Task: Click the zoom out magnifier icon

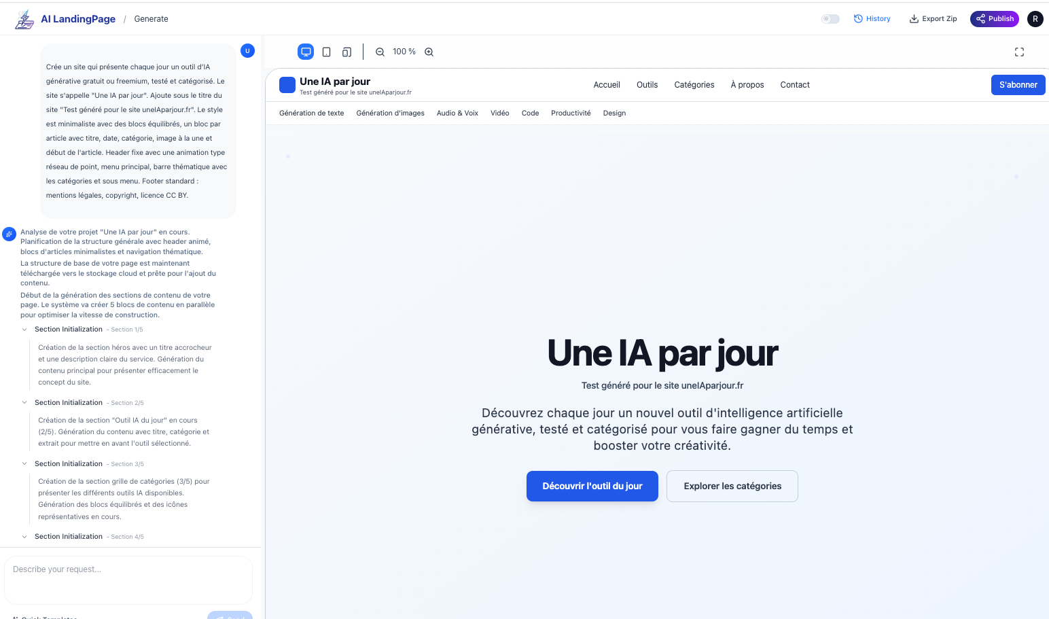Action: pos(380,52)
